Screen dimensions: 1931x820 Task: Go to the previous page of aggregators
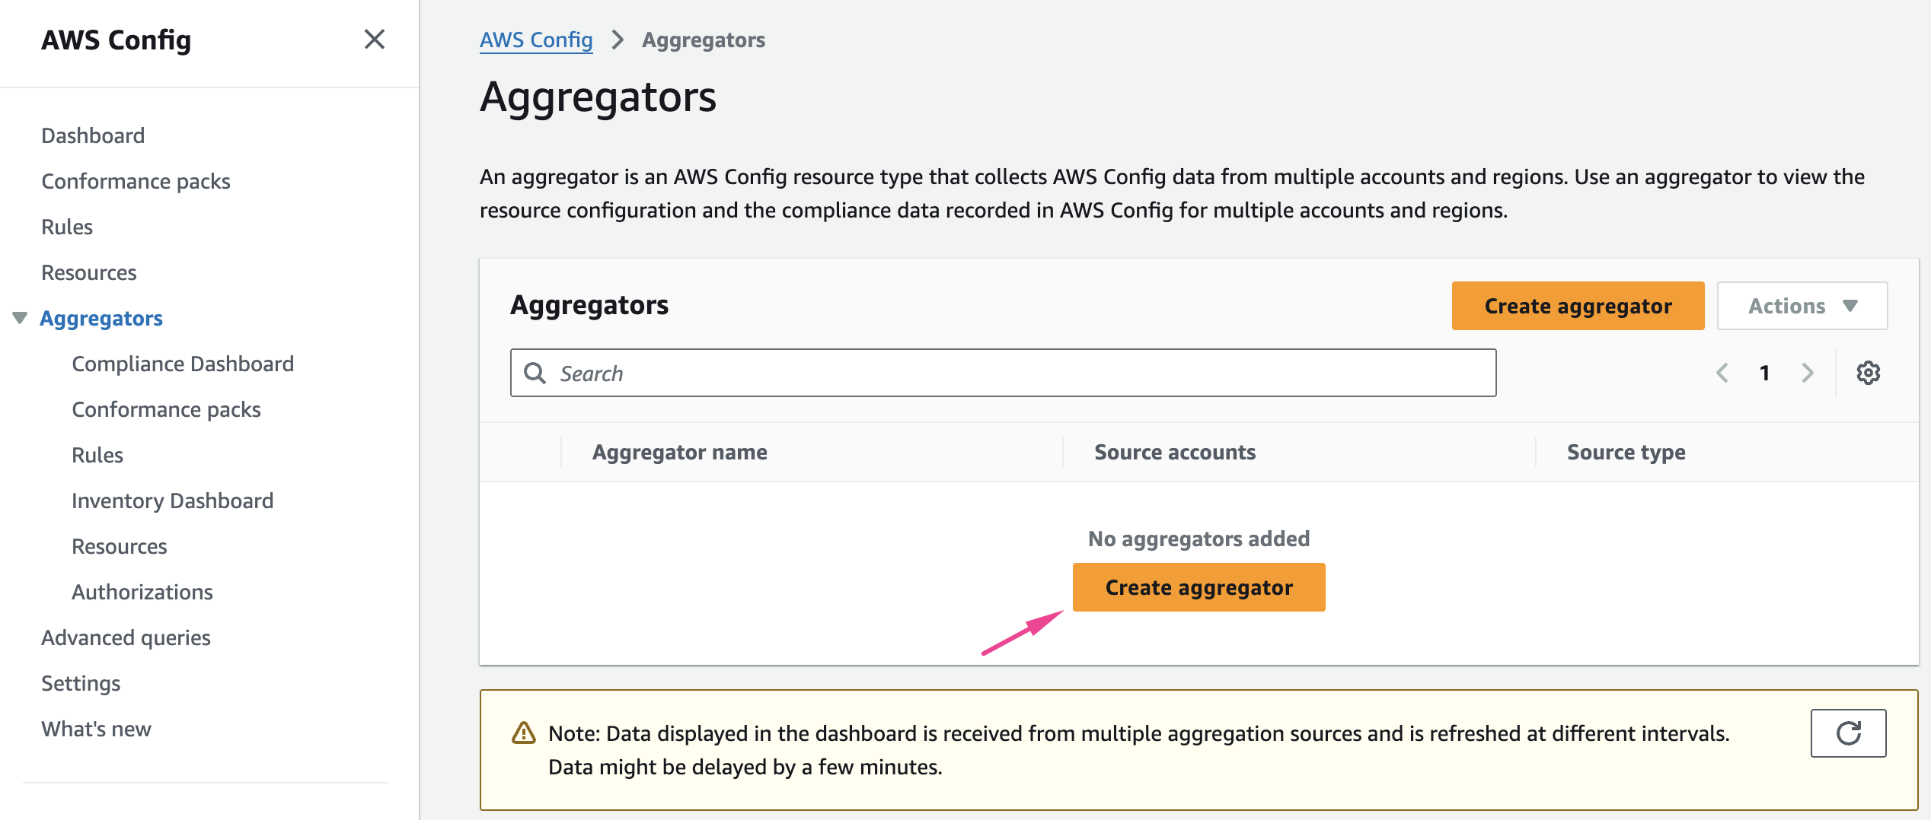point(1722,373)
